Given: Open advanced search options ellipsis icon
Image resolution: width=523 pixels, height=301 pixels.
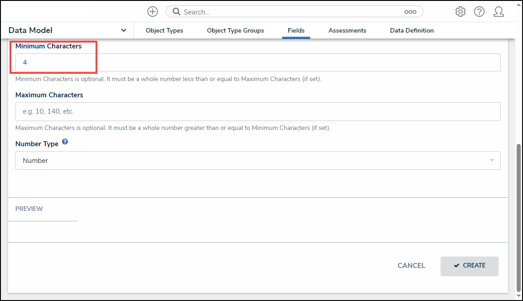Looking at the screenshot, I should click(x=410, y=12).
